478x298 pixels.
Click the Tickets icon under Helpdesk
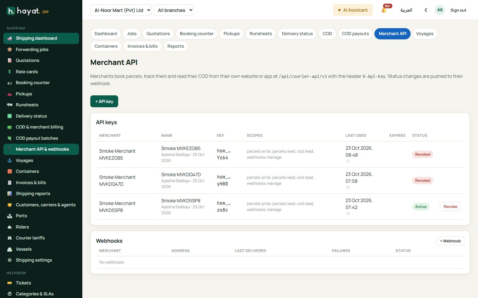[x=10, y=283]
